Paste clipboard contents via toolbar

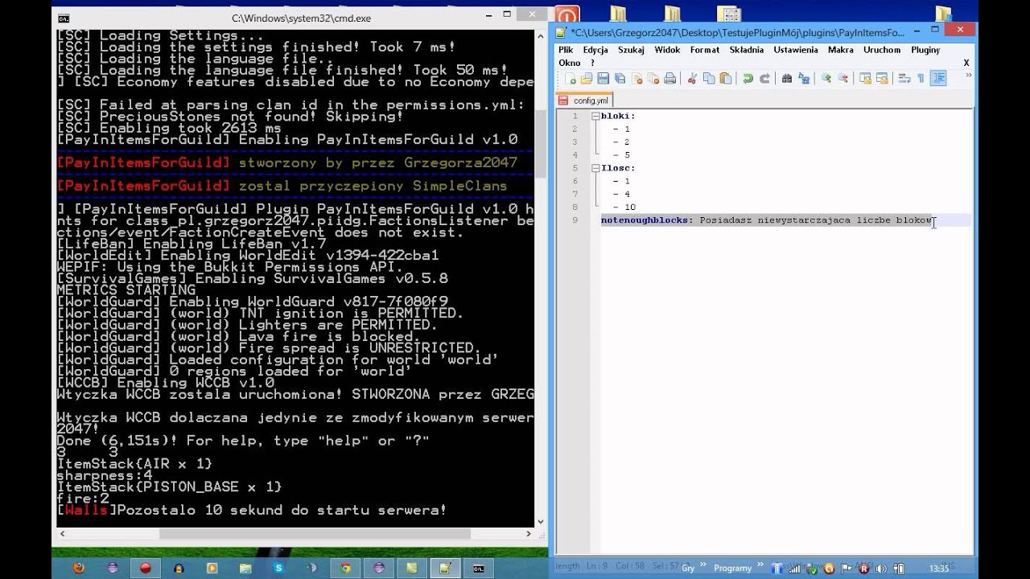(726, 78)
